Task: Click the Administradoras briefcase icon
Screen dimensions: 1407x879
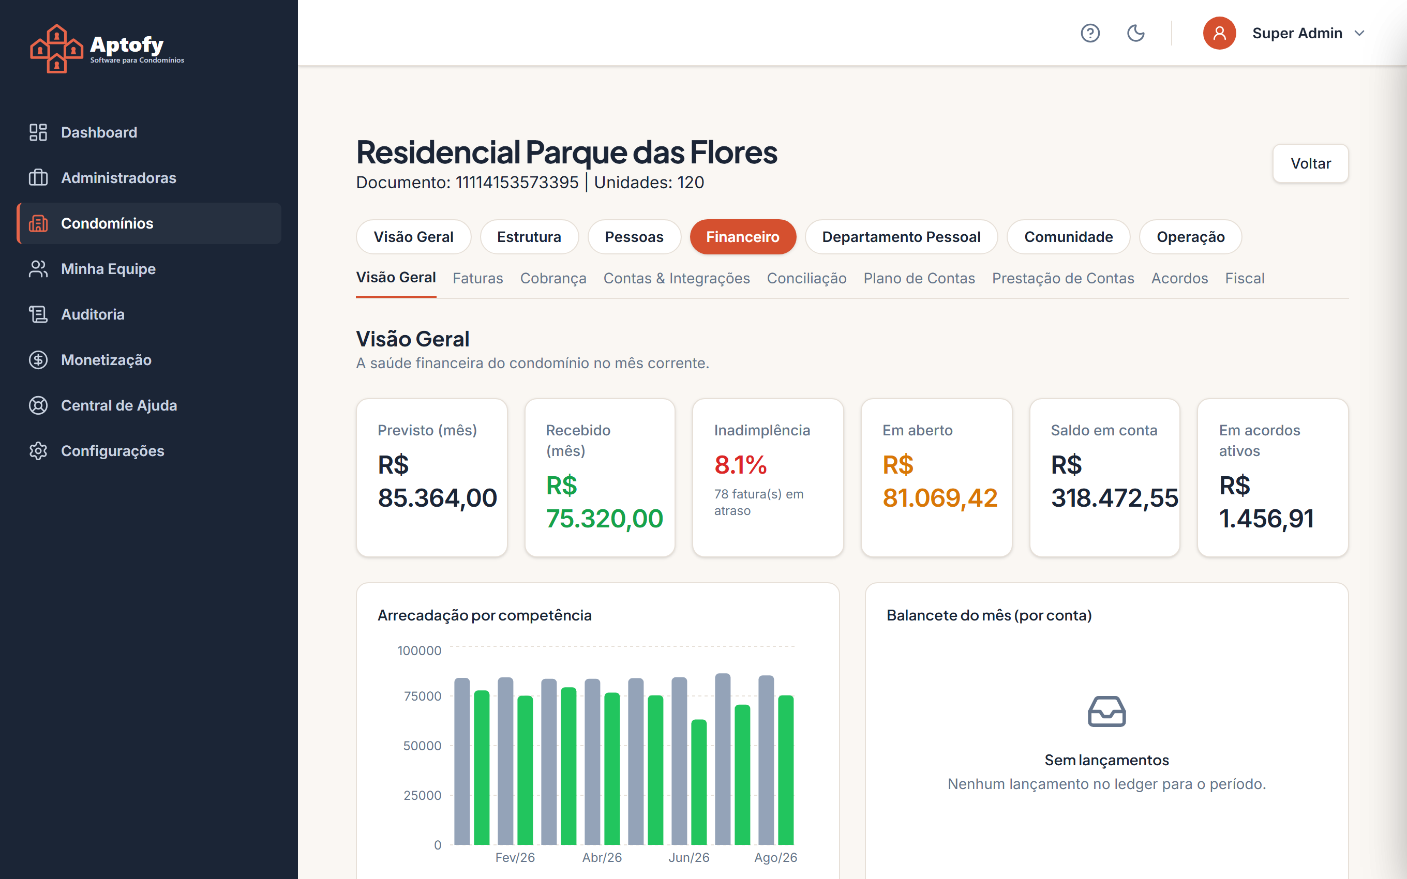Action: coord(38,178)
